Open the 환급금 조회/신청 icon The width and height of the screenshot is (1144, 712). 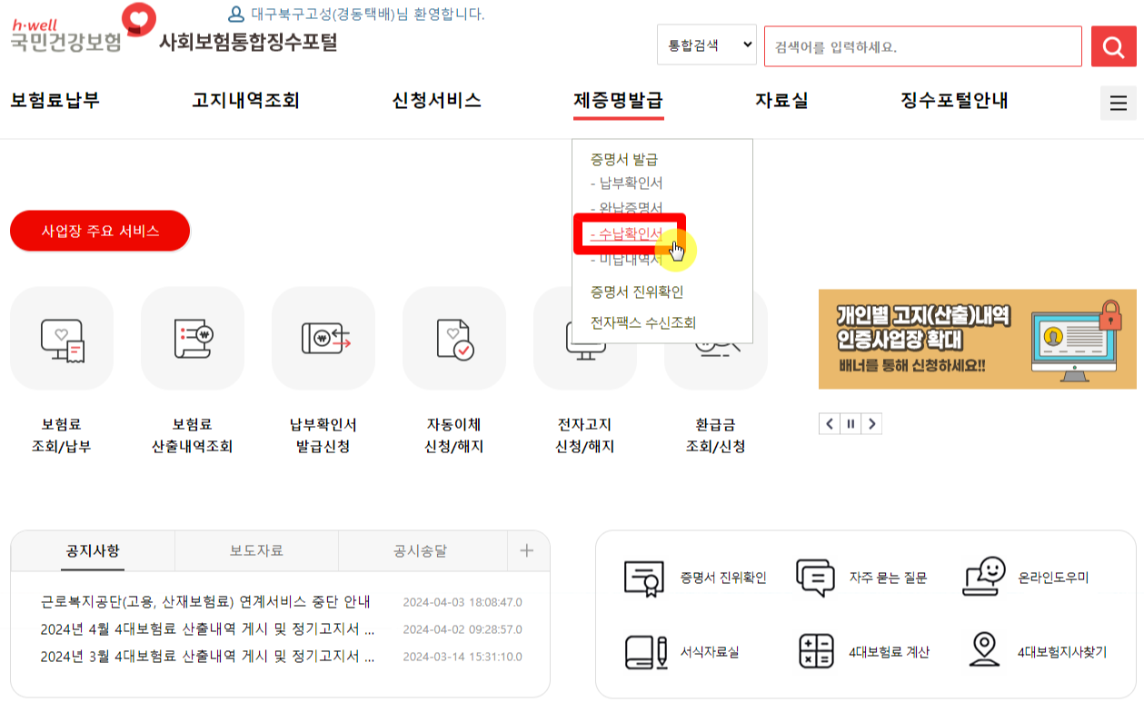[716, 338]
